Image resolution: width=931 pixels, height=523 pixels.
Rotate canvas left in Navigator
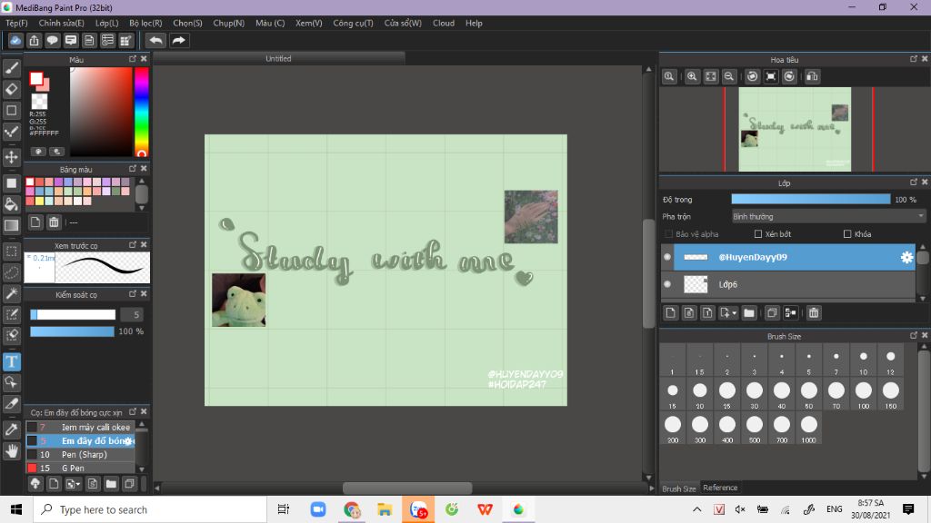click(752, 76)
